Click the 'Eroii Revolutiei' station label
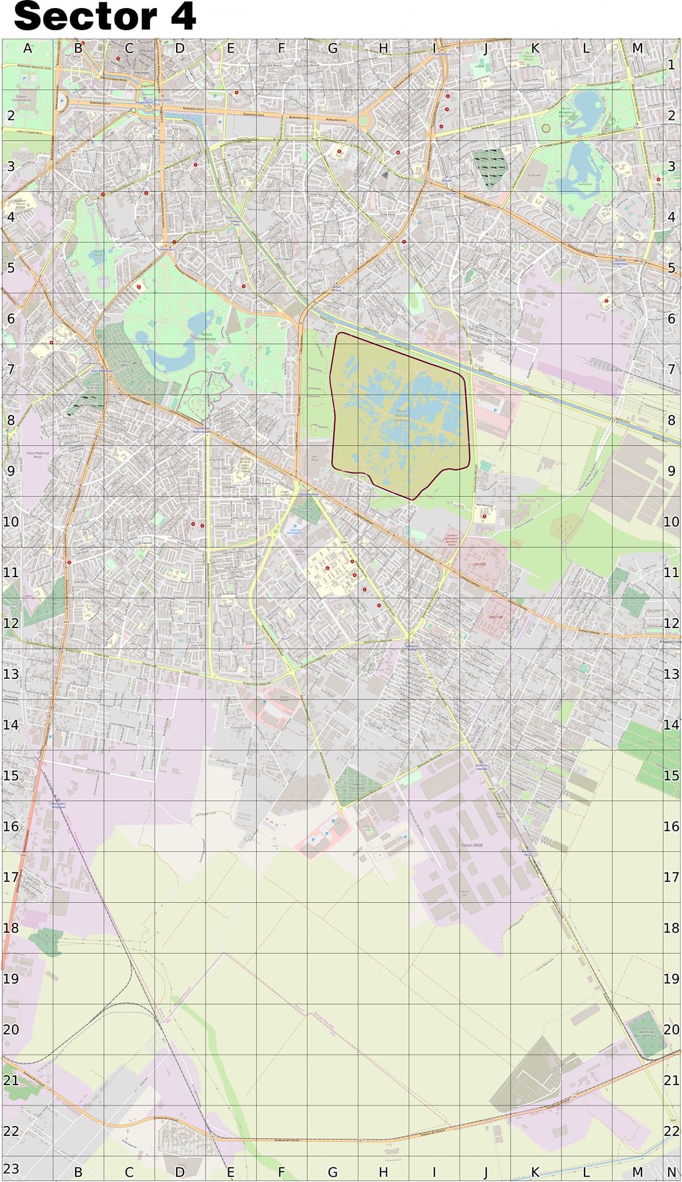The image size is (682, 1182). click(x=102, y=371)
